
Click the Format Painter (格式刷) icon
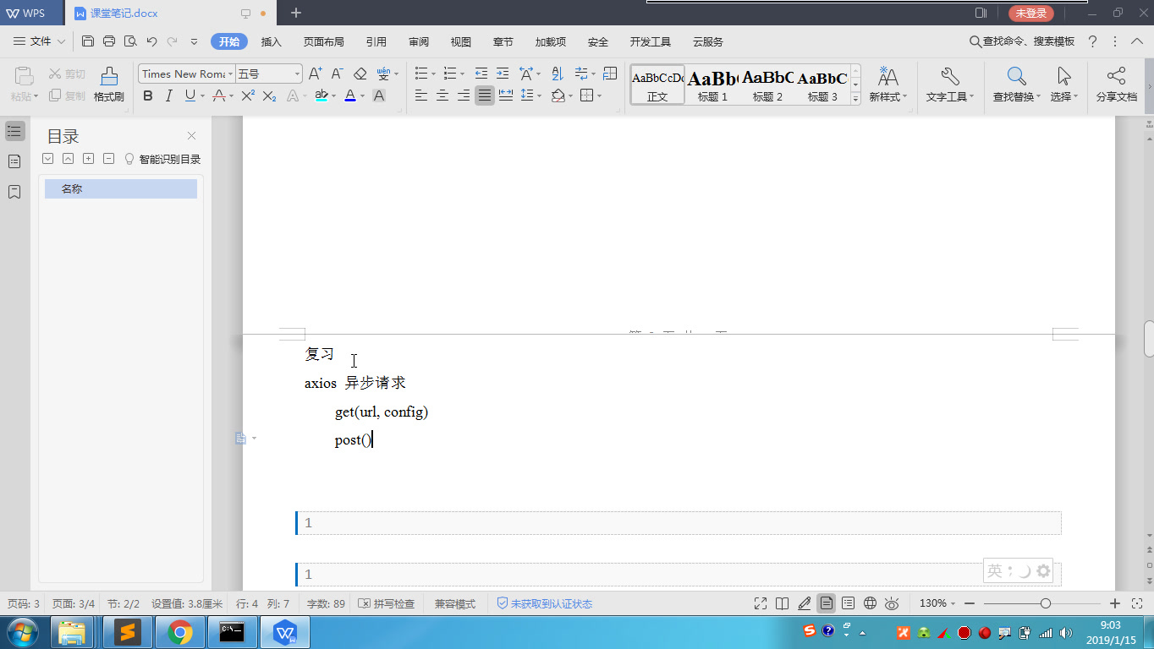pyautogui.click(x=108, y=84)
